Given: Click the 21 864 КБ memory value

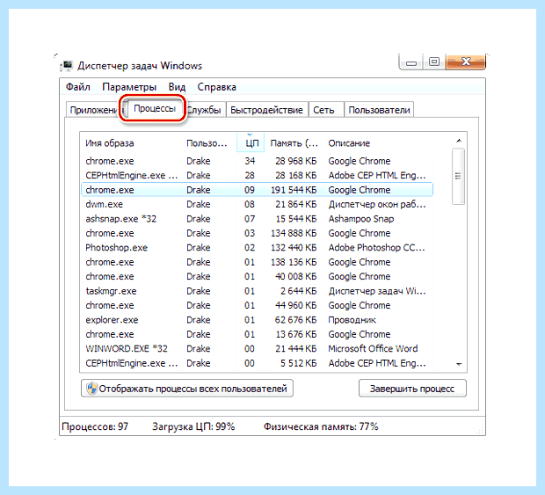Looking at the screenshot, I should coord(296,204).
